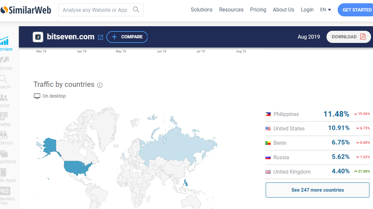The image size is (373, 209).
Task: Click the 10.91% traffic share value
Action: click(339, 128)
